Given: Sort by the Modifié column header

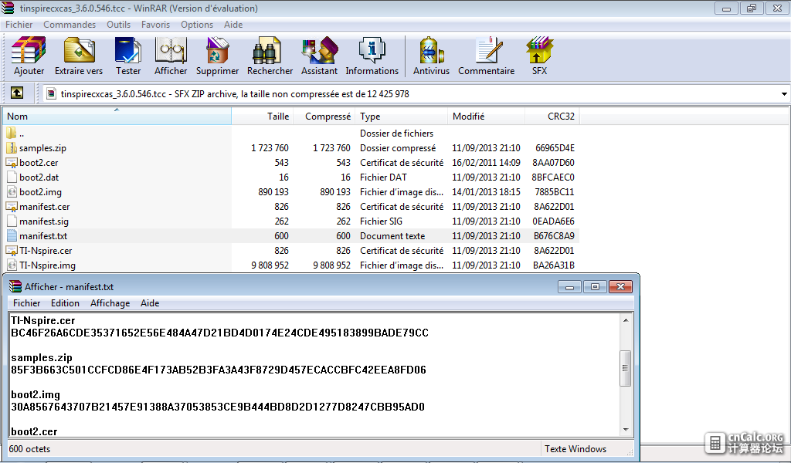Looking at the screenshot, I should 487,116.
